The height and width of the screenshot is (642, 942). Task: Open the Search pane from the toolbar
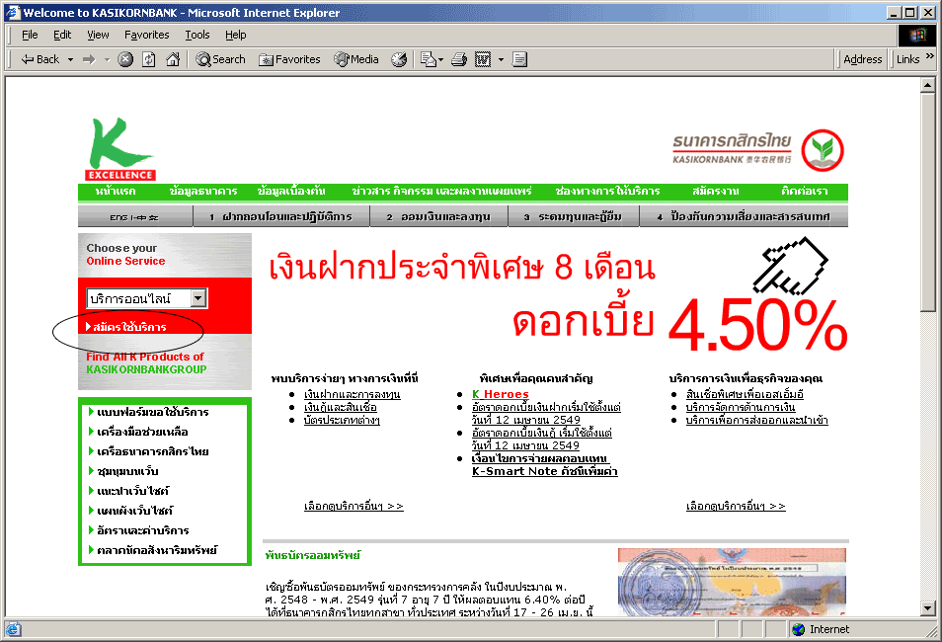220,59
